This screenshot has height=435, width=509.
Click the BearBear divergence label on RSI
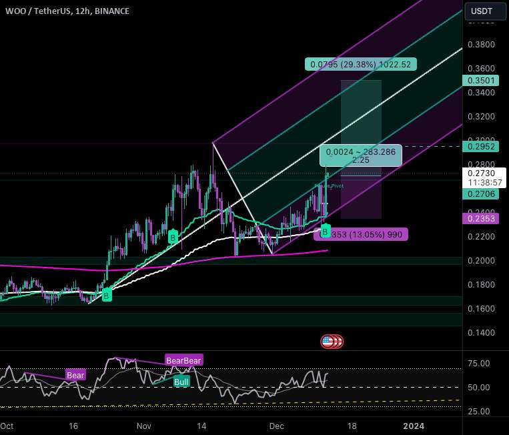[184, 360]
